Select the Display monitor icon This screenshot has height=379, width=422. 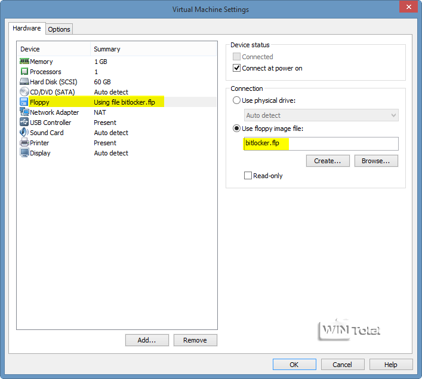click(x=24, y=152)
